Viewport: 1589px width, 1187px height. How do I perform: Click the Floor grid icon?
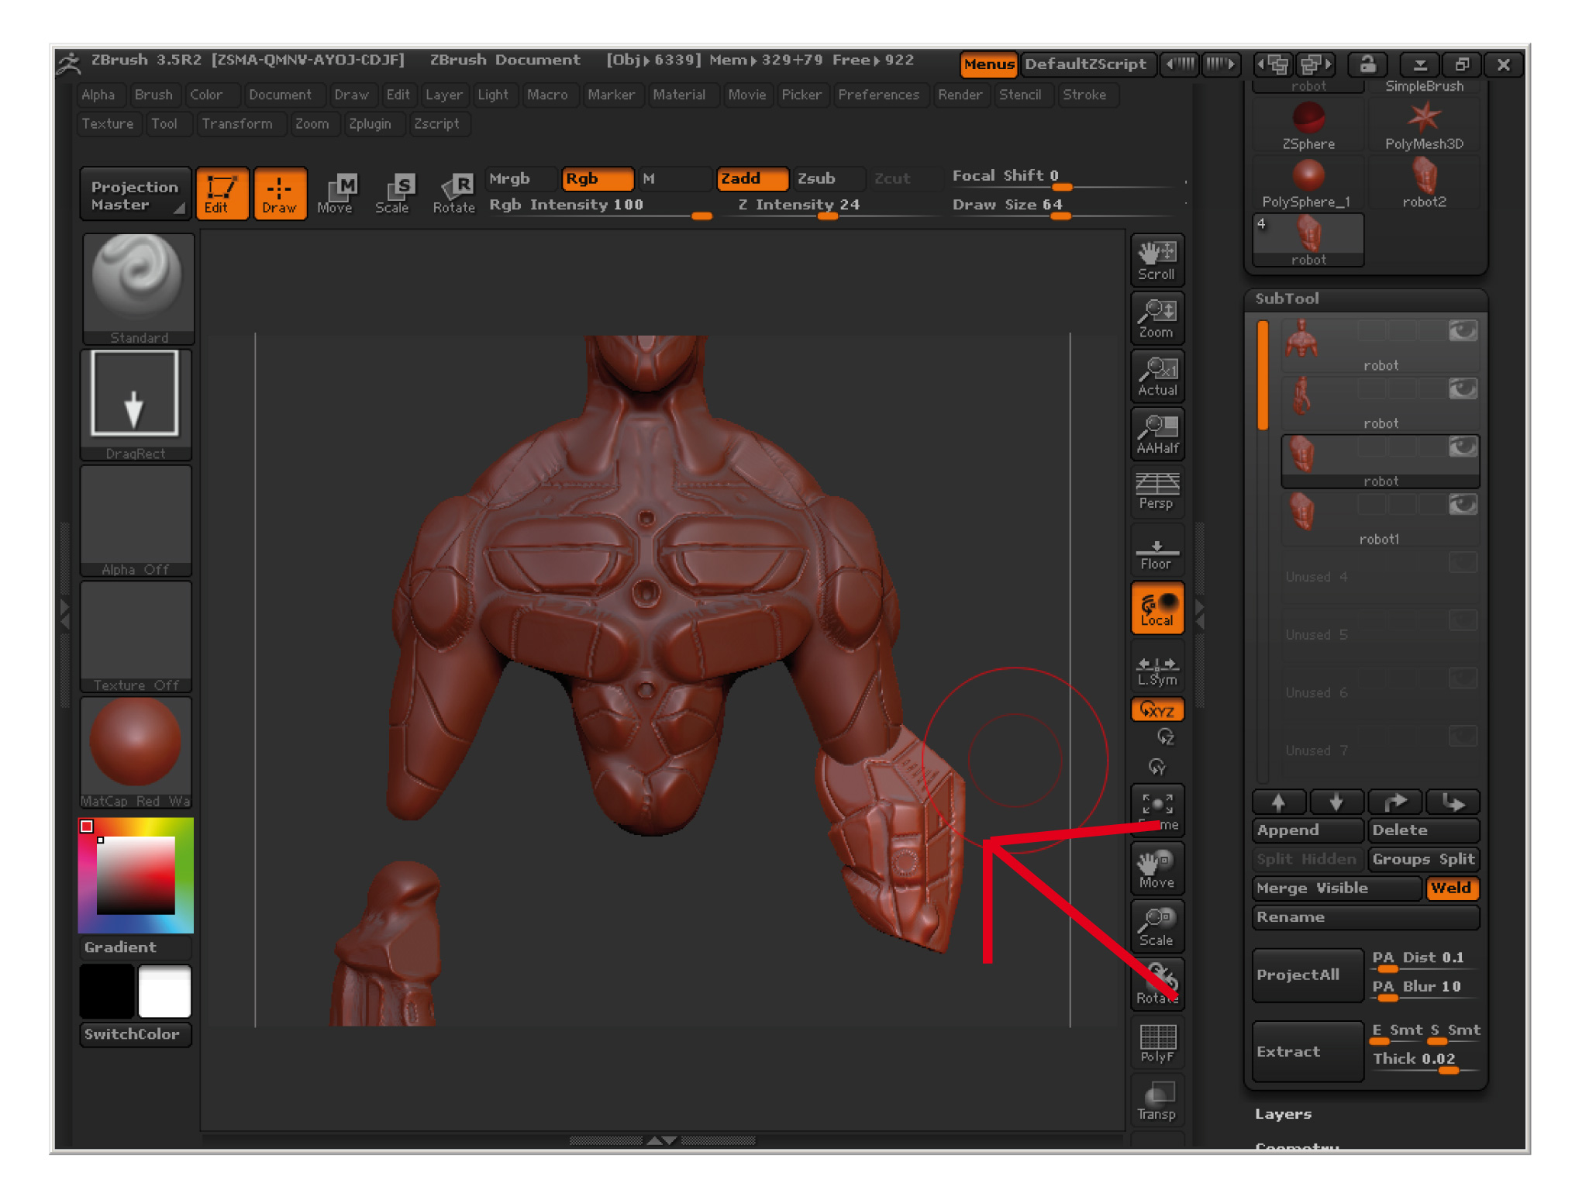(1156, 551)
